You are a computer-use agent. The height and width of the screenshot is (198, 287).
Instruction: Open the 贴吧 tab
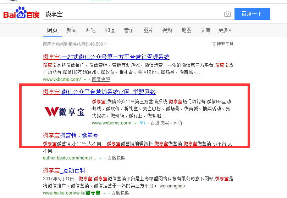[x=90, y=30]
